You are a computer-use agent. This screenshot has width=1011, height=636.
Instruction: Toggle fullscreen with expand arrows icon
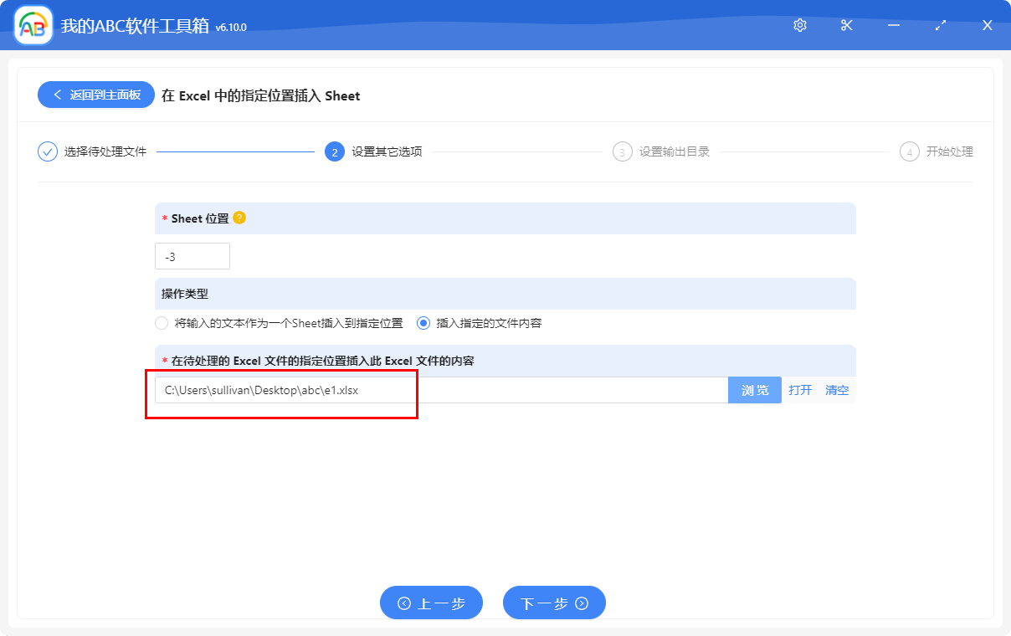pos(941,25)
